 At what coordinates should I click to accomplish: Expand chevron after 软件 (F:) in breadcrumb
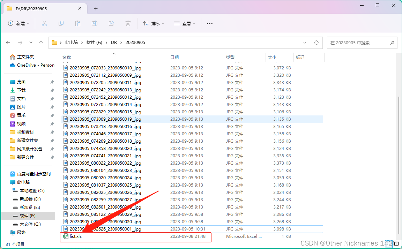tap(106, 43)
